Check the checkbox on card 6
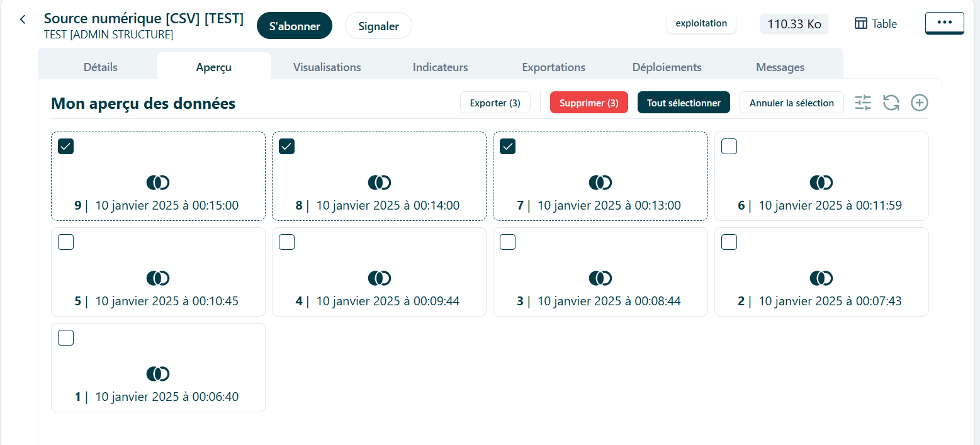 (729, 146)
